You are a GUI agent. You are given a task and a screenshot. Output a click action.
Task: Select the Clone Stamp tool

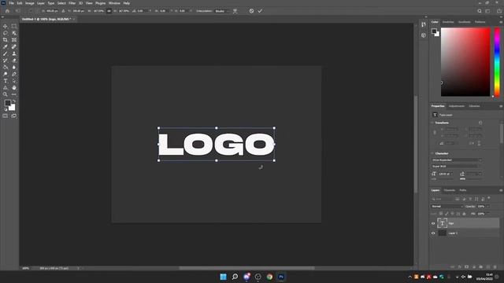(14, 53)
